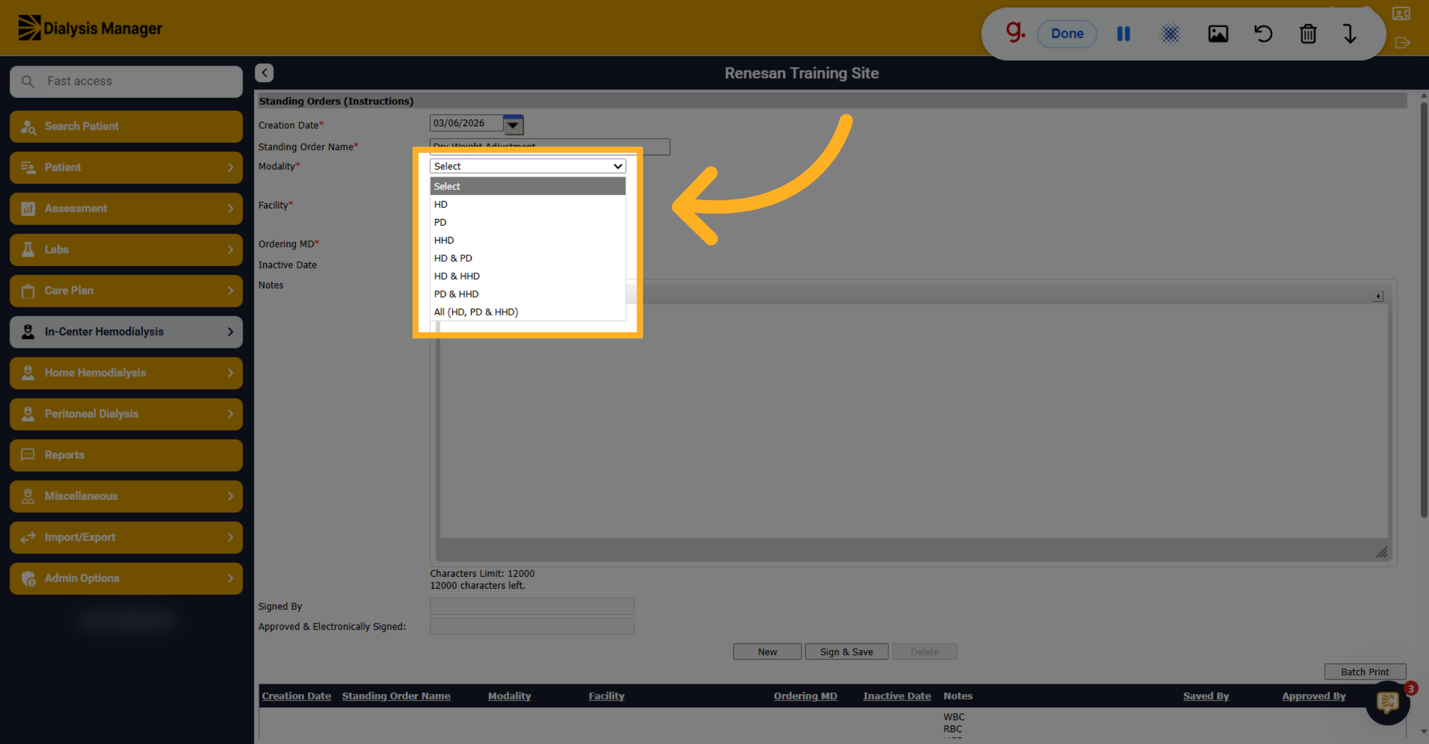The width and height of the screenshot is (1429, 744).
Task: Click the undo arrow icon
Action: point(1263,34)
